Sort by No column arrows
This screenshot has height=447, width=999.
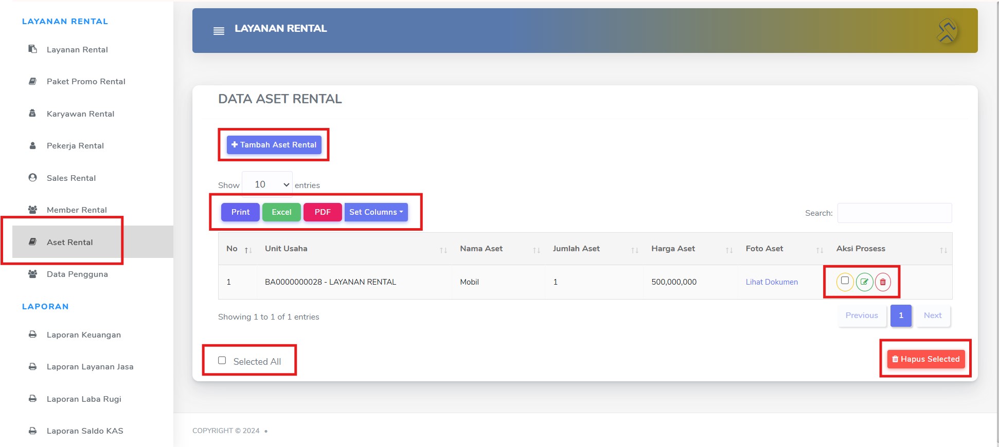(248, 250)
